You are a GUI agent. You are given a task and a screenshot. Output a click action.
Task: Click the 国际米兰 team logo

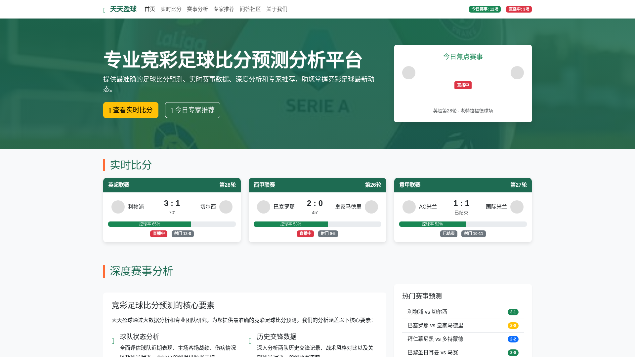(x=517, y=207)
